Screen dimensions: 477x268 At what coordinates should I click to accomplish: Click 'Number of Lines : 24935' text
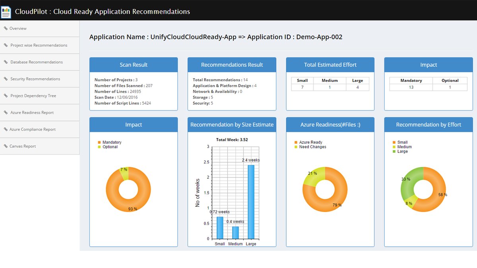click(118, 92)
